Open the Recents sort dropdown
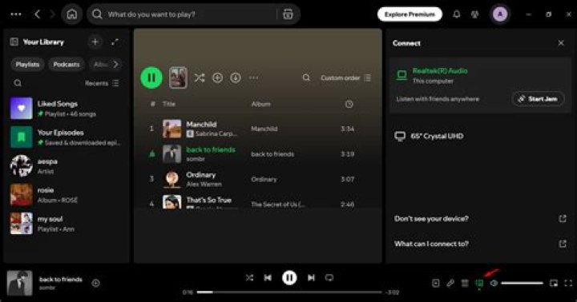The width and height of the screenshot is (577, 302). coord(102,83)
